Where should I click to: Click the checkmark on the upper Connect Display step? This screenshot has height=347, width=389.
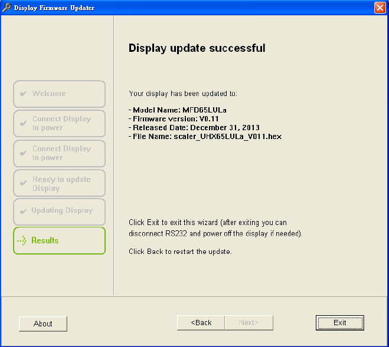[x=23, y=124]
